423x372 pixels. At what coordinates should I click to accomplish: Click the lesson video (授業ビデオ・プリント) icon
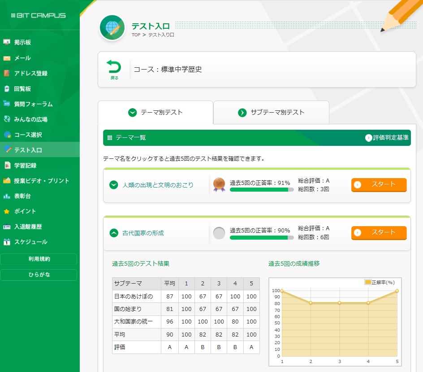pyautogui.click(x=7, y=181)
